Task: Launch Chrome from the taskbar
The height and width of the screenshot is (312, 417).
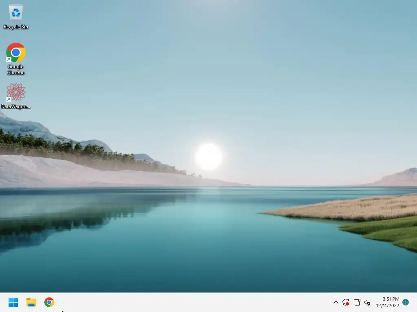Action: point(49,302)
